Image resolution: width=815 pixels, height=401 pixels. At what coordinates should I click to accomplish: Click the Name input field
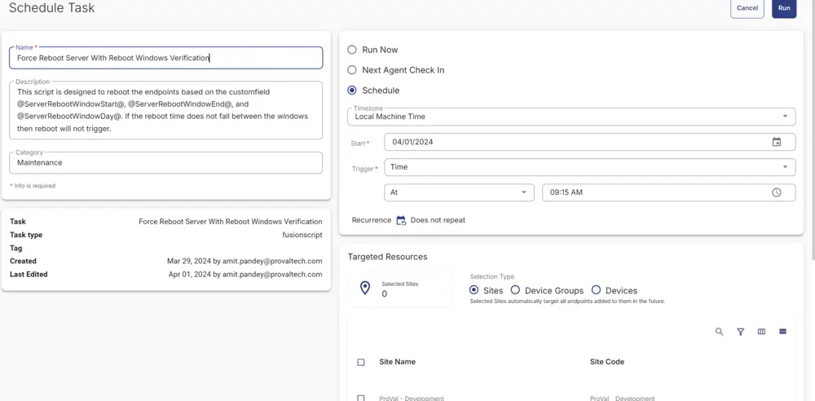[165, 58]
